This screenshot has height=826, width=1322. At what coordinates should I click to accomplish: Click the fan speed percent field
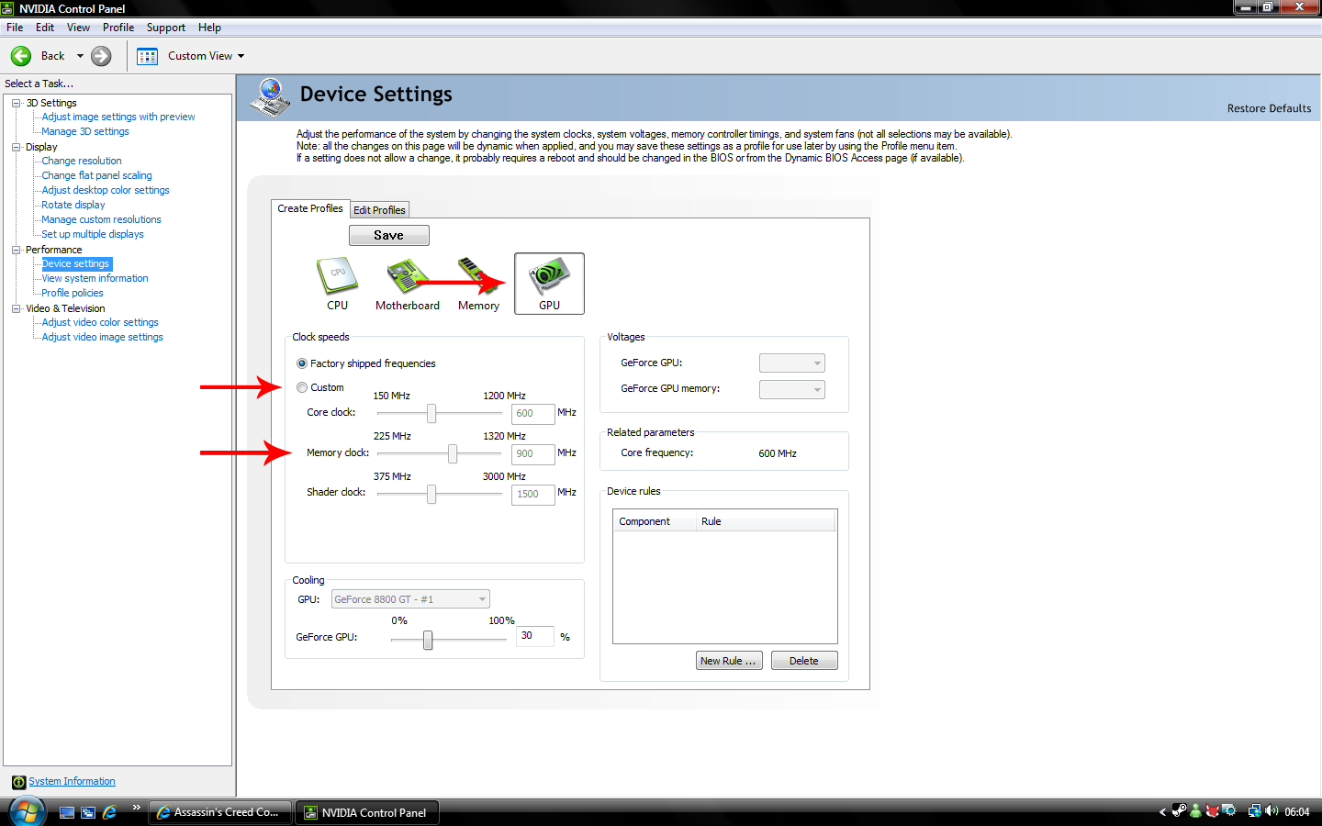point(535,636)
